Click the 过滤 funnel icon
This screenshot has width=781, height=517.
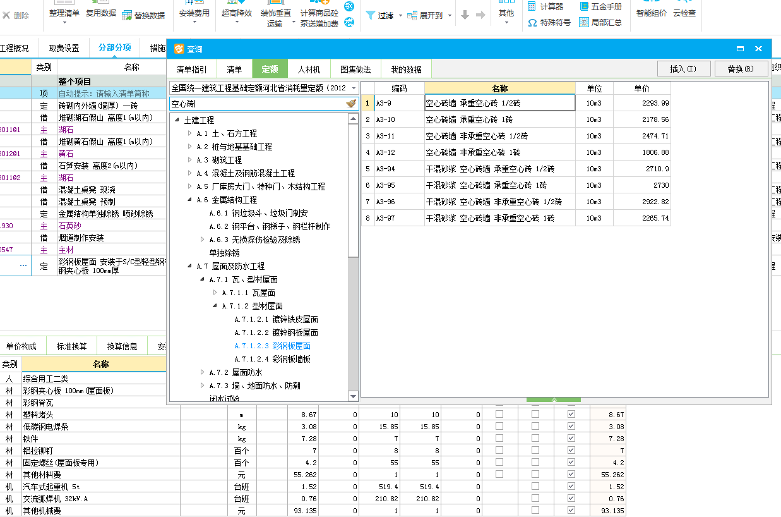tap(371, 15)
